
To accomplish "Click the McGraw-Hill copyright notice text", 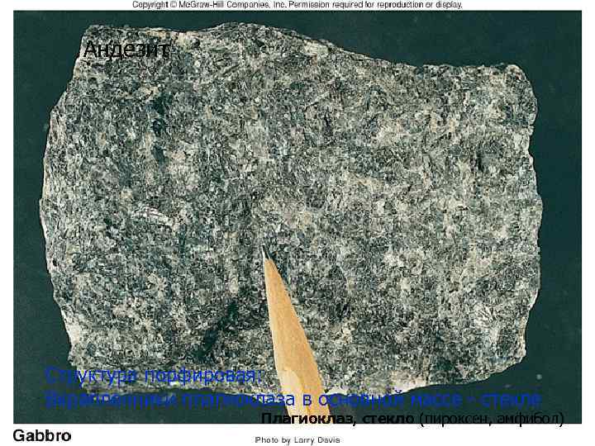I will click(297, 5).
